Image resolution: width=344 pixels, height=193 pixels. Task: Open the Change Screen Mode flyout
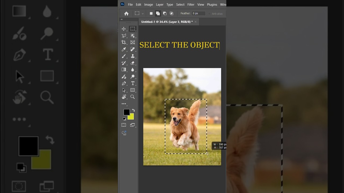132,125
